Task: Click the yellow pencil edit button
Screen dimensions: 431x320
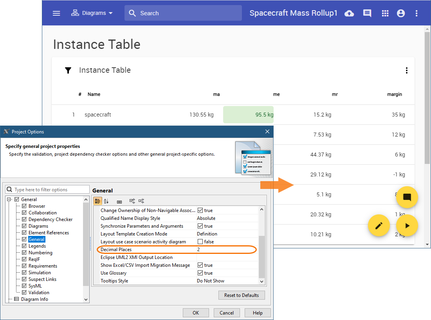Action: (379, 226)
